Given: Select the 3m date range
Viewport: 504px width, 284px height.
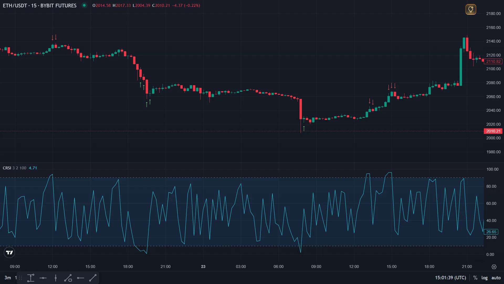Looking at the screenshot, I should pos(8,278).
